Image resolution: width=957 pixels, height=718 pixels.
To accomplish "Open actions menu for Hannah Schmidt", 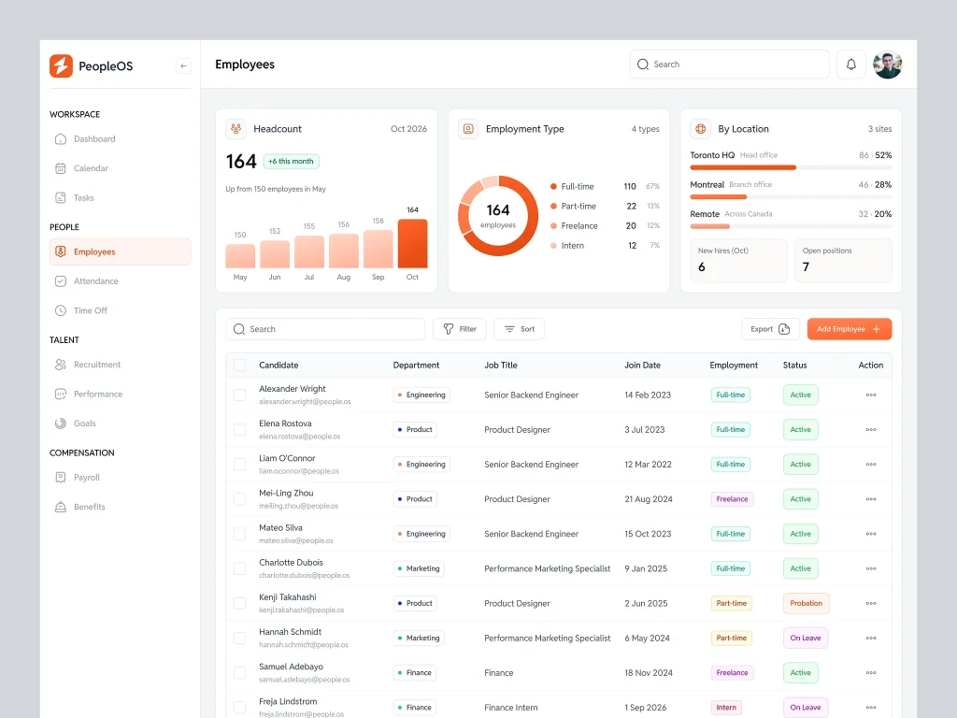I will [x=871, y=638].
